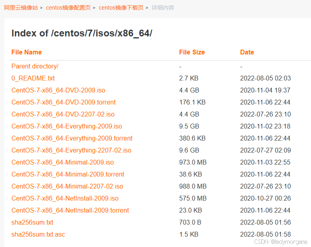The image size is (311, 247).
Task: Click the 1.5 KB size cell
Action: (189, 234)
